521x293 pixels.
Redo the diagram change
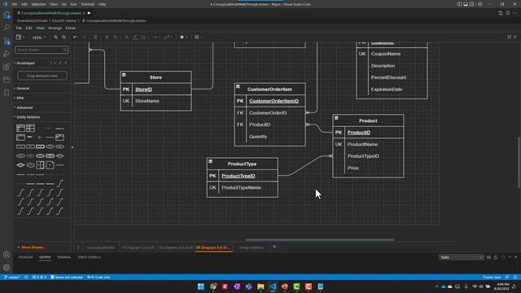point(84,37)
